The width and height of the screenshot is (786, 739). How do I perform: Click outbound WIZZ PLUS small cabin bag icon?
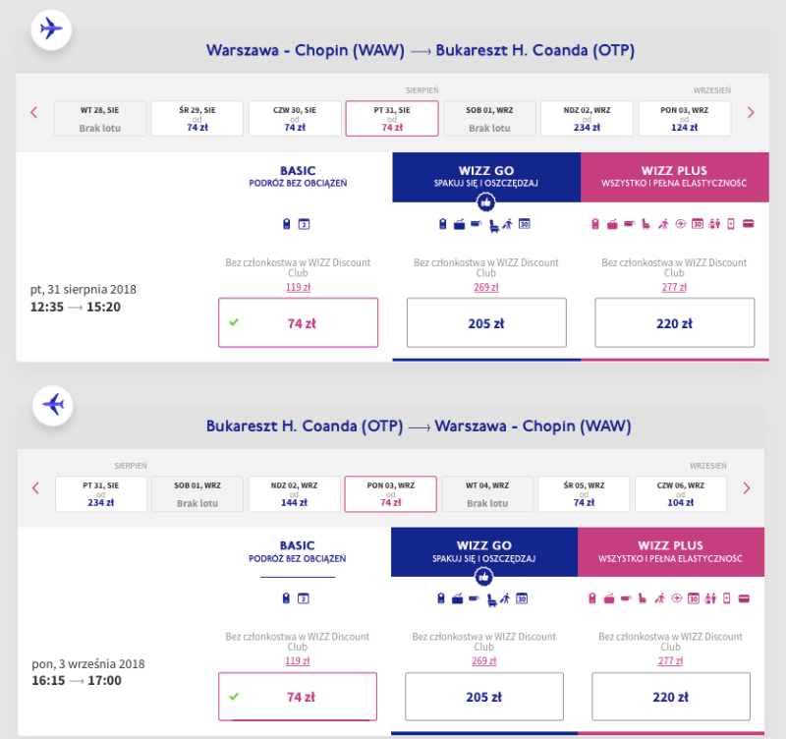click(595, 224)
